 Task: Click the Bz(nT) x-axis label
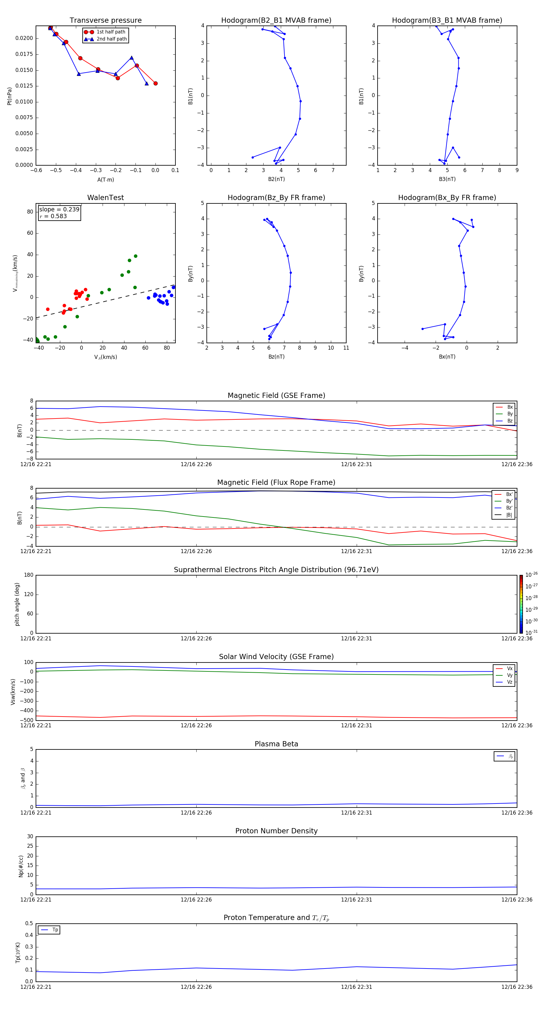point(276,357)
